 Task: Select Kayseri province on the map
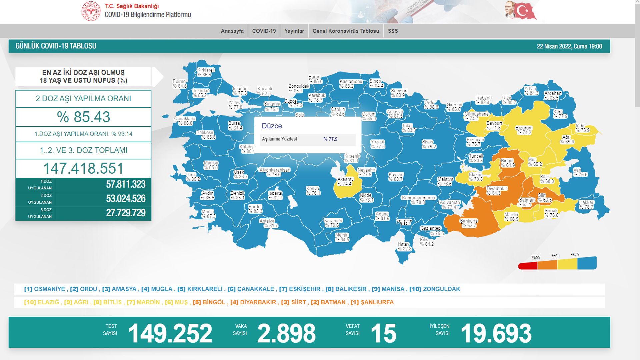[x=396, y=177]
